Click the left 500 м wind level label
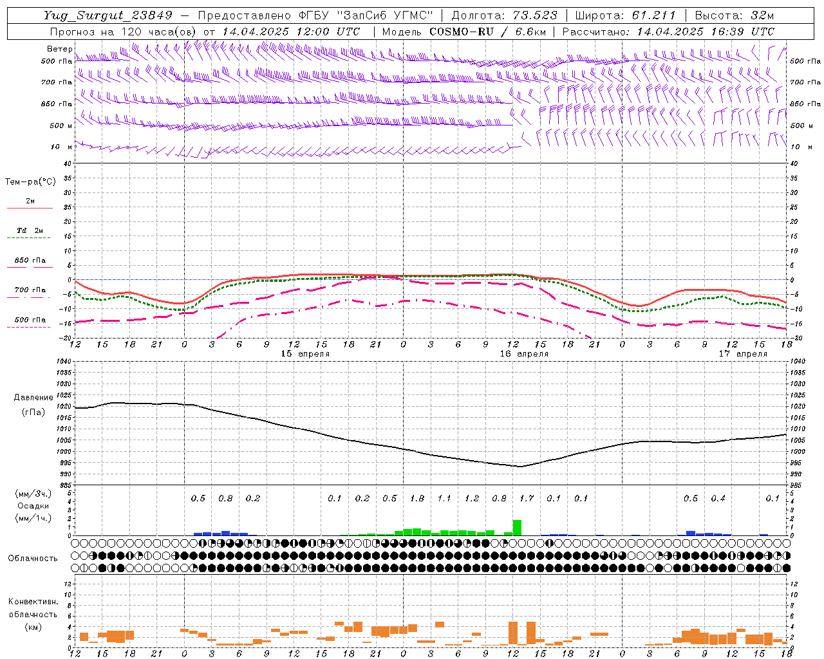 click(x=61, y=125)
